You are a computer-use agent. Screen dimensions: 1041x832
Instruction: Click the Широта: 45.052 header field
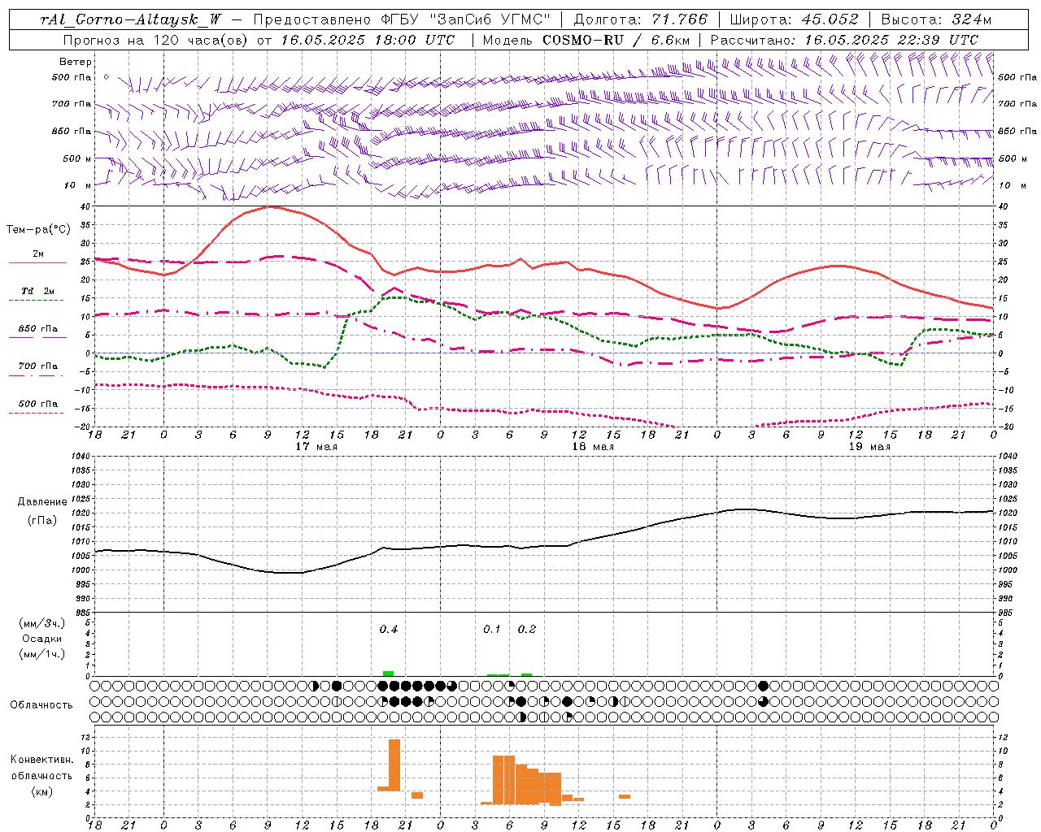tap(794, 19)
